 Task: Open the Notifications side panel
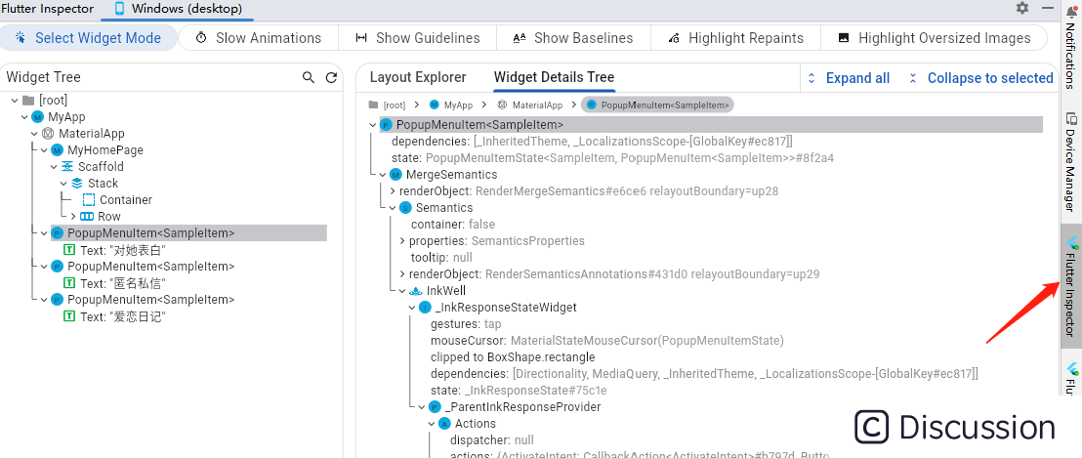coord(1071,47)
